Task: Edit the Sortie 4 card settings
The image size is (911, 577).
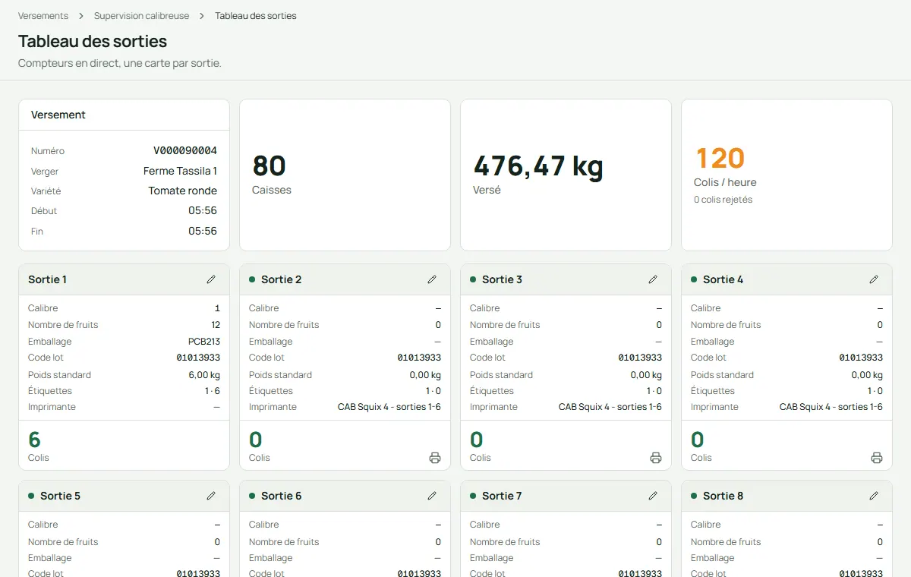Action: coord(874,279)
